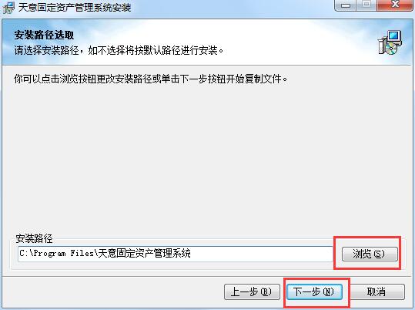Click the installer icon in the title bar
The height and width of the screenshot is (310, 415).
[x=8, y=7]
